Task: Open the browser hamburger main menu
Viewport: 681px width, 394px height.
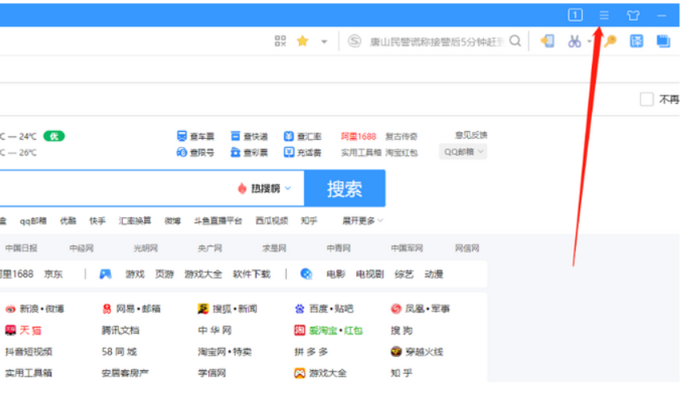Action: coord(604,15)
